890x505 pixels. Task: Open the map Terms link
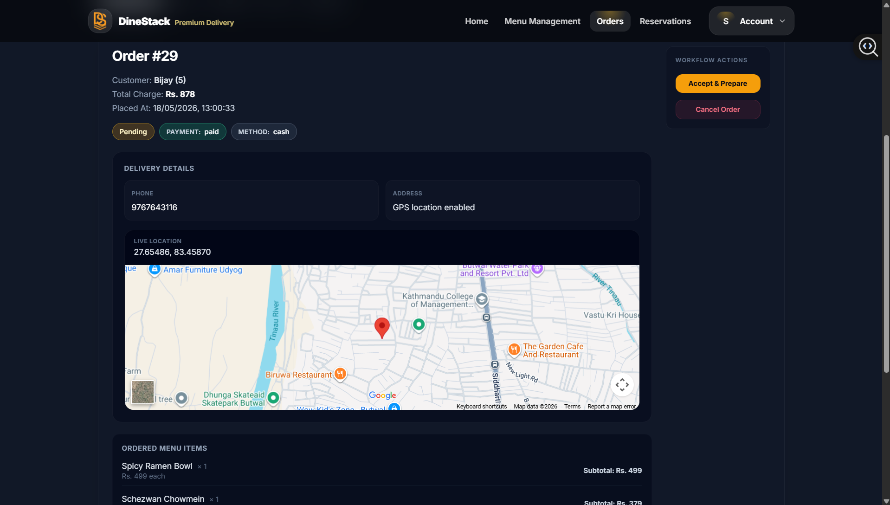(x=572, y=406)
